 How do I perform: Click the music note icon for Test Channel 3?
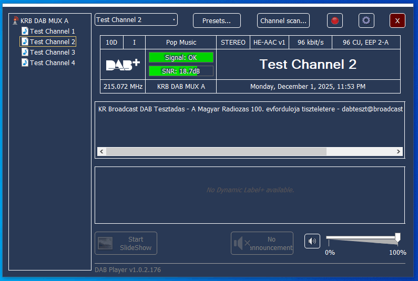25,52
